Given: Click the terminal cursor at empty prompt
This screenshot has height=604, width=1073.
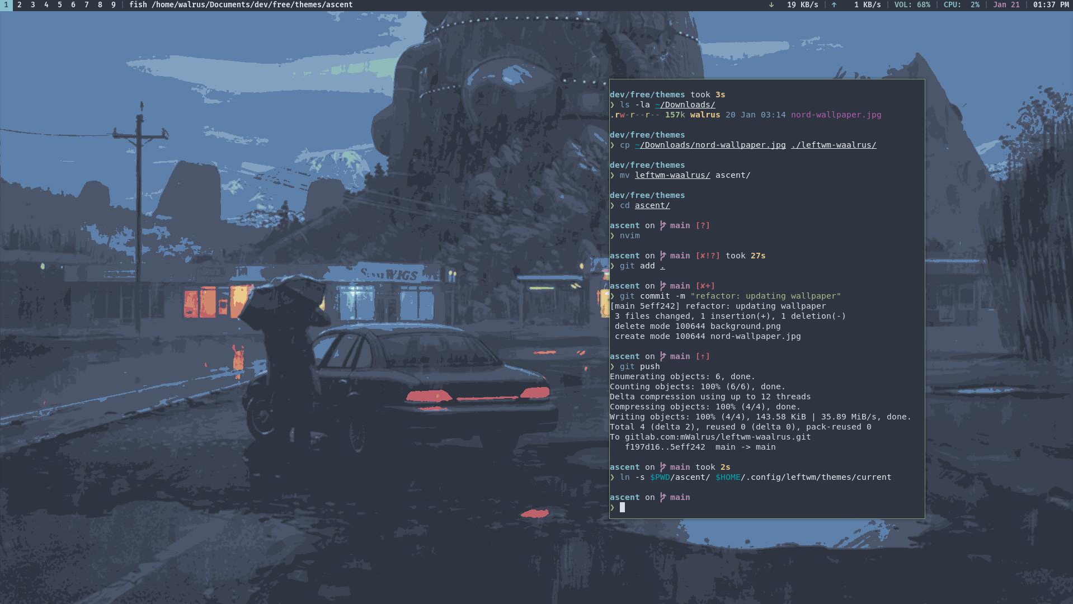Looking at the screenshot, I should [622, 508].
